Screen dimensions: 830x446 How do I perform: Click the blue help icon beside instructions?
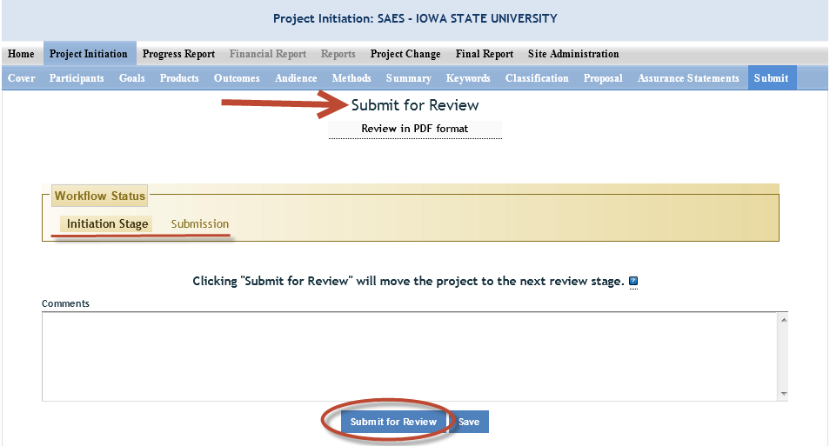coord(633,282)
